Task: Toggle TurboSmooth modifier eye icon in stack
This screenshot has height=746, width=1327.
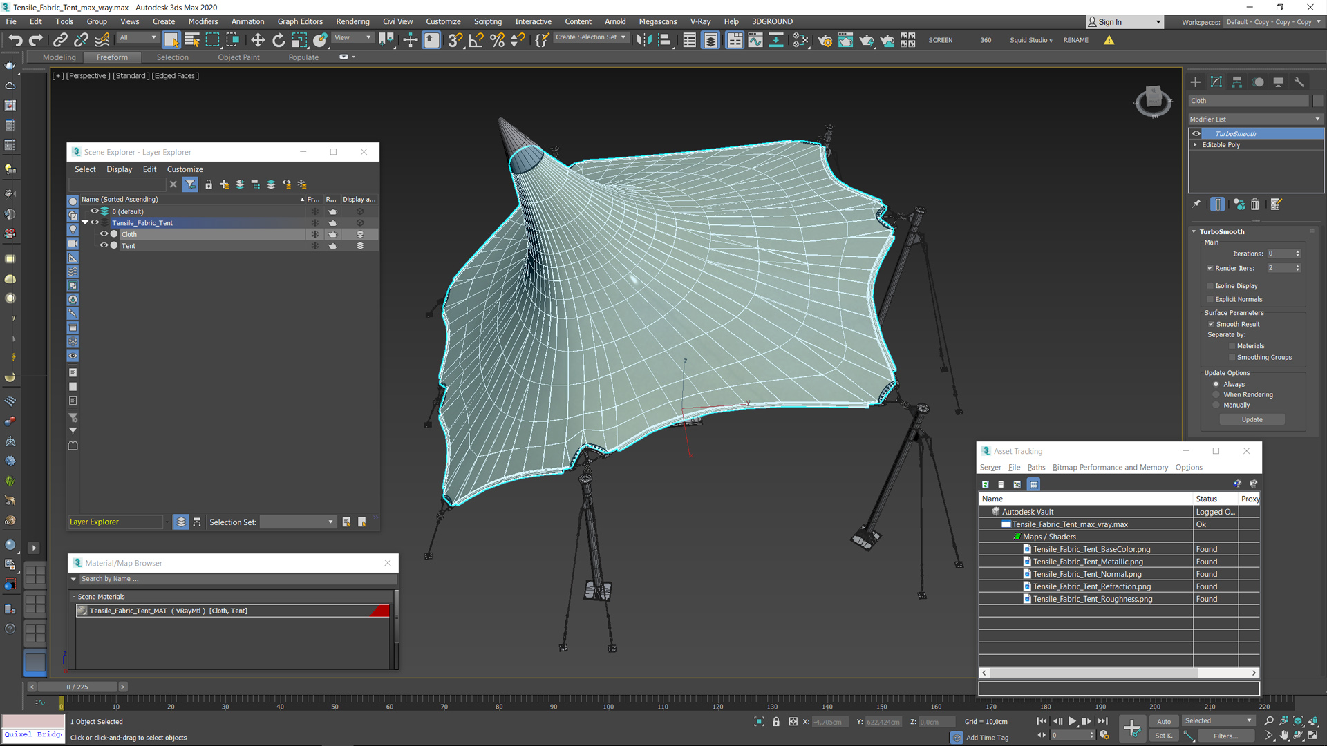Action: click(1196, 134)
